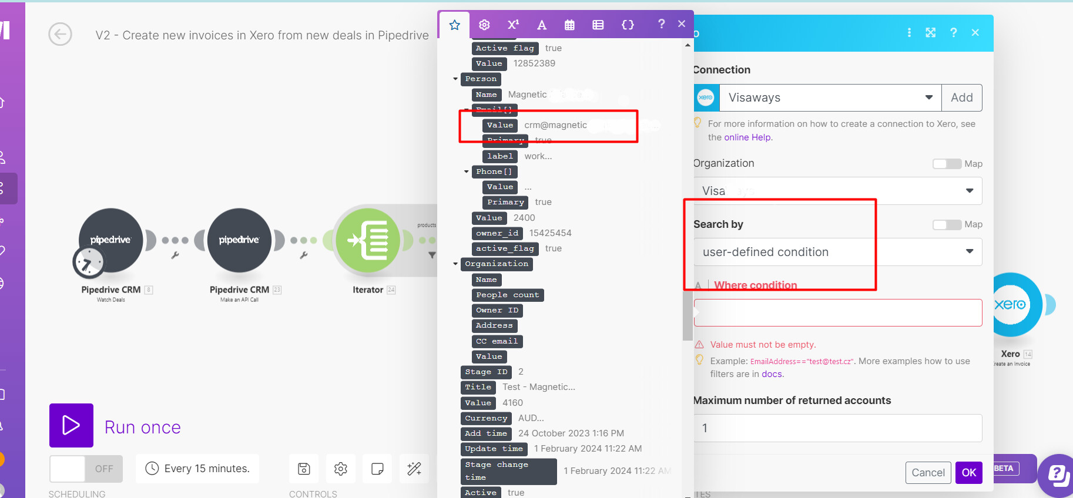The height and width of the screenshot is (498, 1073).
Task: Open the Notes icon in Controls
Action: point(377,469)
